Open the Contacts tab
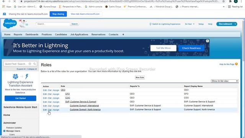 (113, 34)
